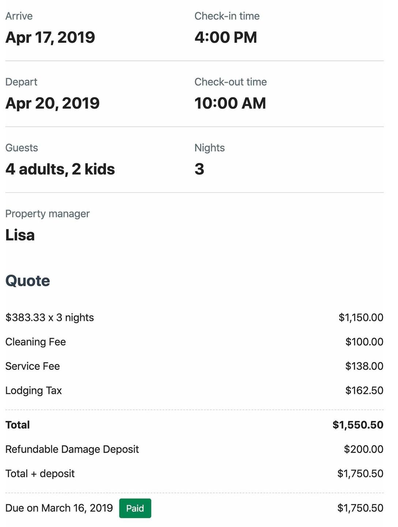Image resolution: width=398 pixels, height=527 pixels.
Task: Click the Cleaning Fee label
Action: [x=35, y=342]
